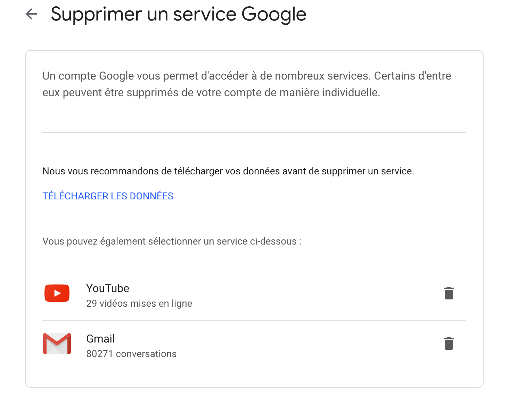This screenshot has height=396, width=510.
Task: Click the Gmail envelope logo icon
Action: pyautogui.click(x=57, y=344)
